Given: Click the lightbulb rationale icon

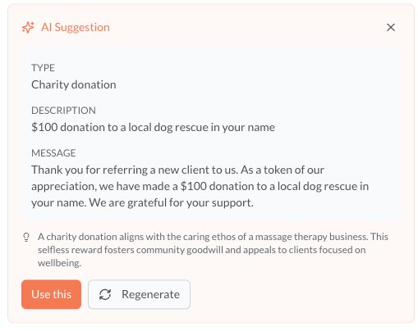Looking at the screenshot, I should tap(26, 237).
